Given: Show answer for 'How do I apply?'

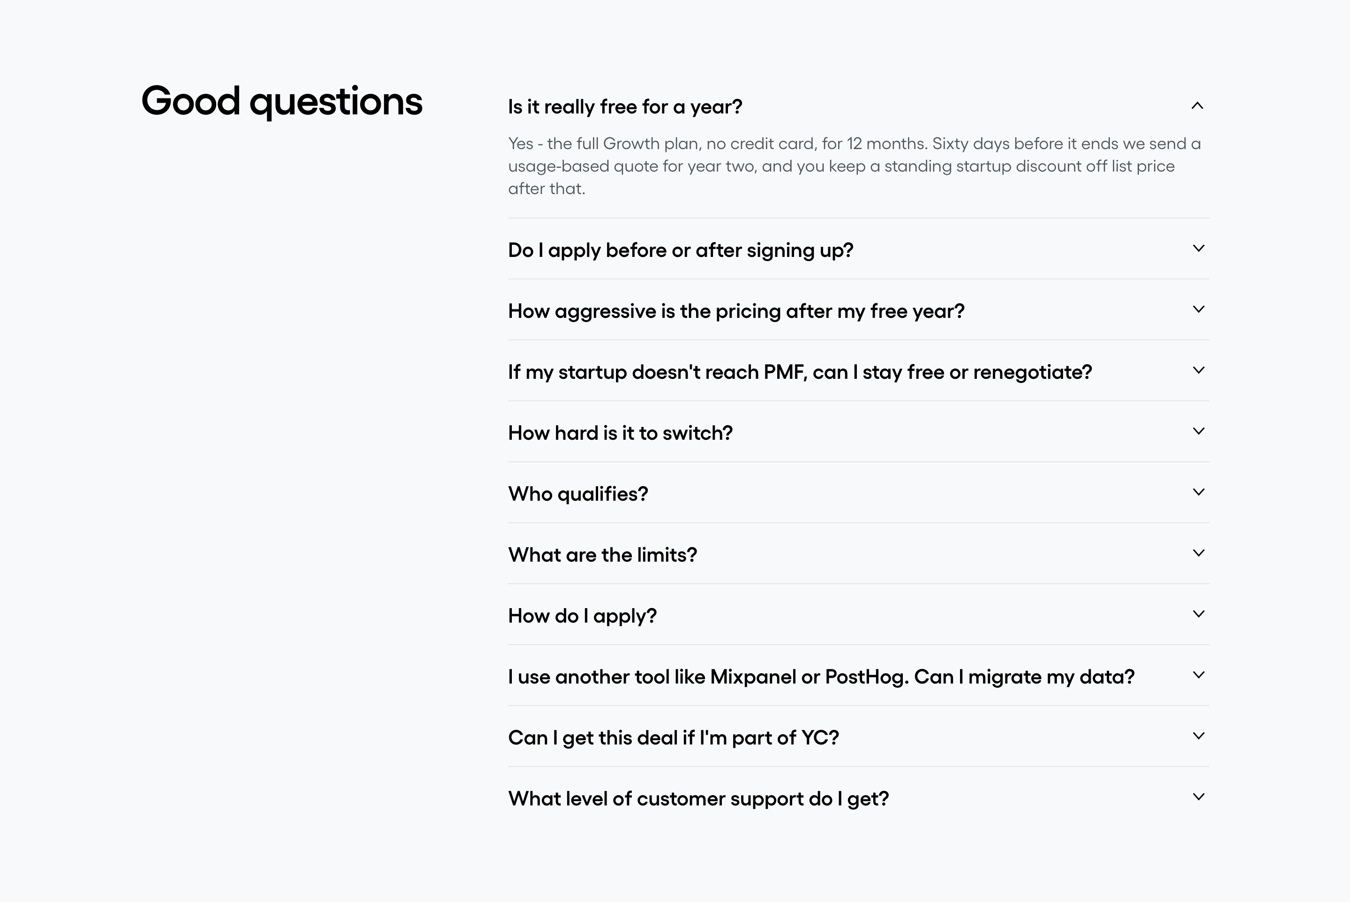Looking at the screenshot, I should pyautogui.click(x=582, y=616).
